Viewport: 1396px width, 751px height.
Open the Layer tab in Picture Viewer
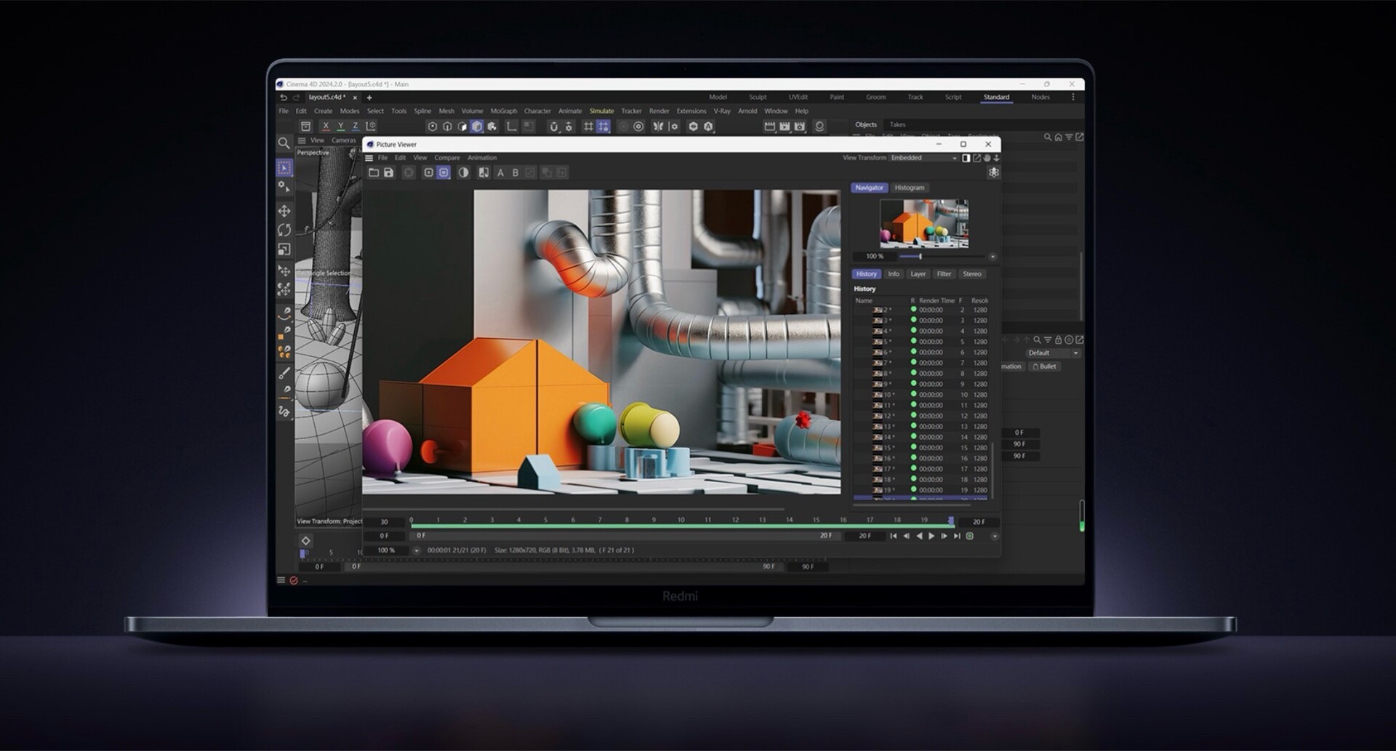point(918,274)
